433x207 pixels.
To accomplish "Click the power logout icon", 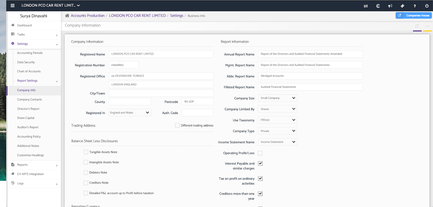I will (x=427, y=6).
